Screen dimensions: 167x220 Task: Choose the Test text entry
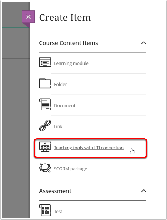coord(58,211)
